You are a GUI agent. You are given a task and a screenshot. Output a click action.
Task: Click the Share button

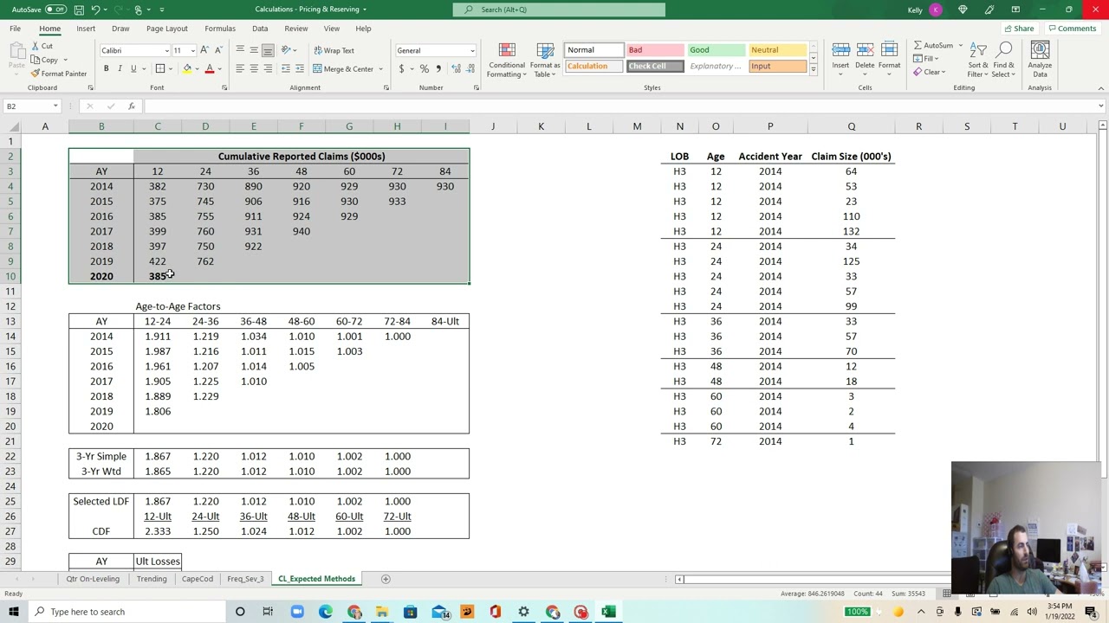[x=1019, y=29]
